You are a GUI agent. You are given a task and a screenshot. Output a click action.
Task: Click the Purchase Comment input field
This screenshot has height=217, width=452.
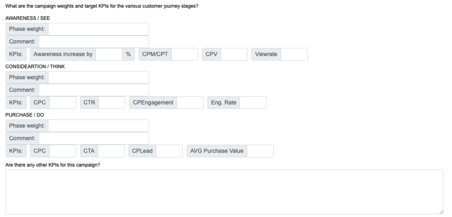[94, 138]
